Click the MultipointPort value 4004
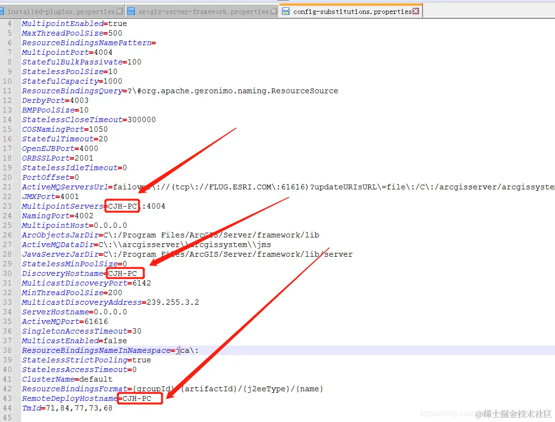555x422 pixels. (x=103, y=52)
